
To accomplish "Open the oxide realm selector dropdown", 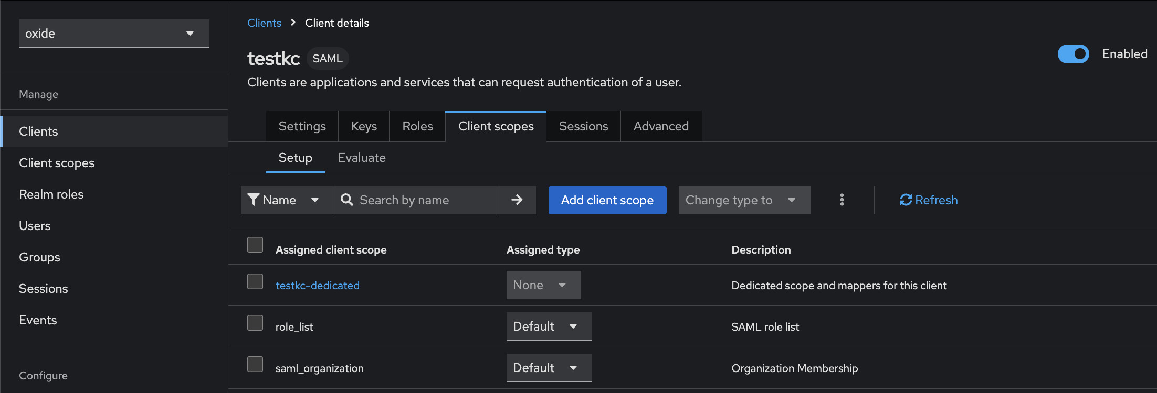I will coord(114,34).
